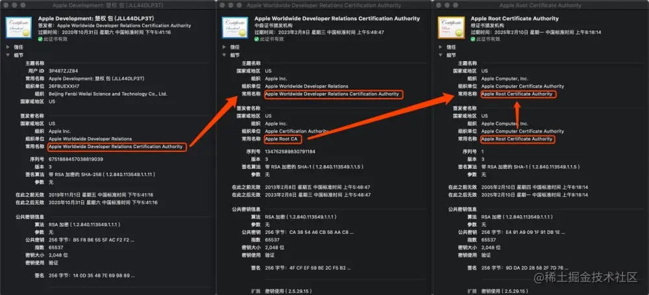Select user ID value 3P487ZJZ84

pyautogui.click(x=63, y=71)
